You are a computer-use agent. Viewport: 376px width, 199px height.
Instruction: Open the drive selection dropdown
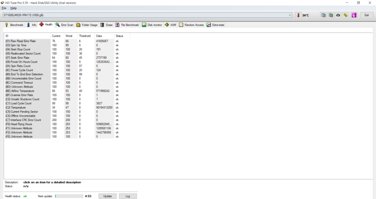(290, 15)
